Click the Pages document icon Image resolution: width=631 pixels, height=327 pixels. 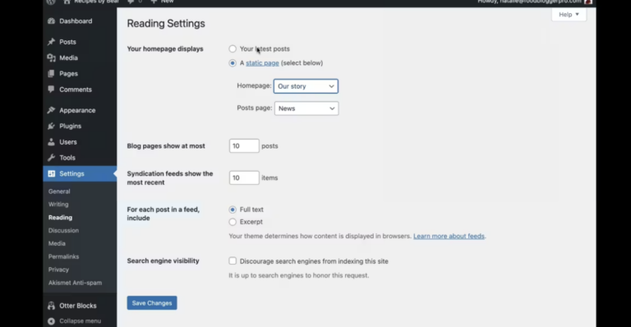[x=51, y=74]
